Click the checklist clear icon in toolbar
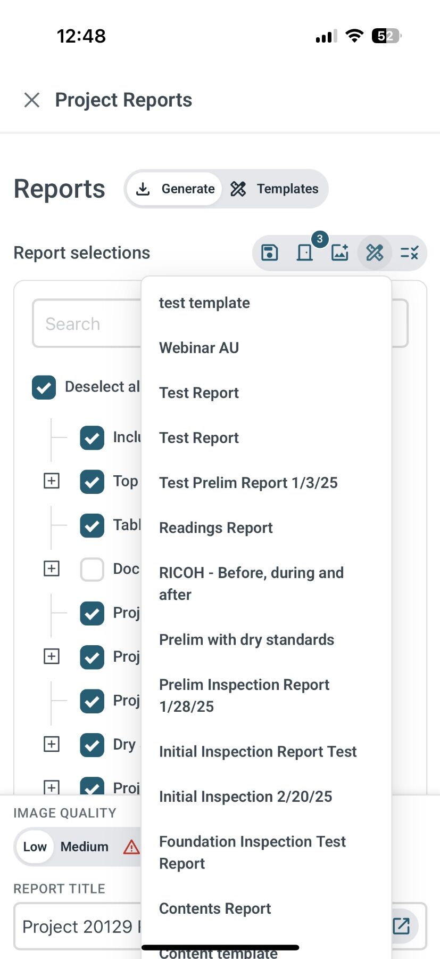Viewport: 440px width, 959px height. pyautogui.click(x=409, y=253)
